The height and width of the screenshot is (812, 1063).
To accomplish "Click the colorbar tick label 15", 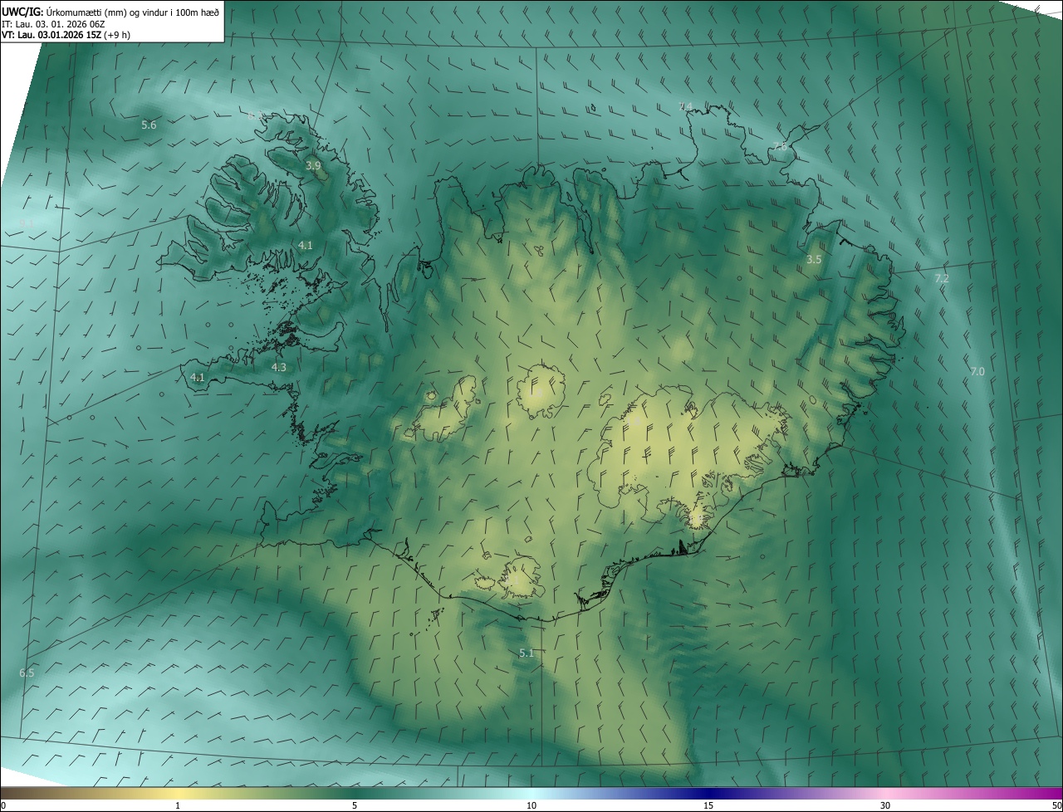I will [x=708, y=806].
